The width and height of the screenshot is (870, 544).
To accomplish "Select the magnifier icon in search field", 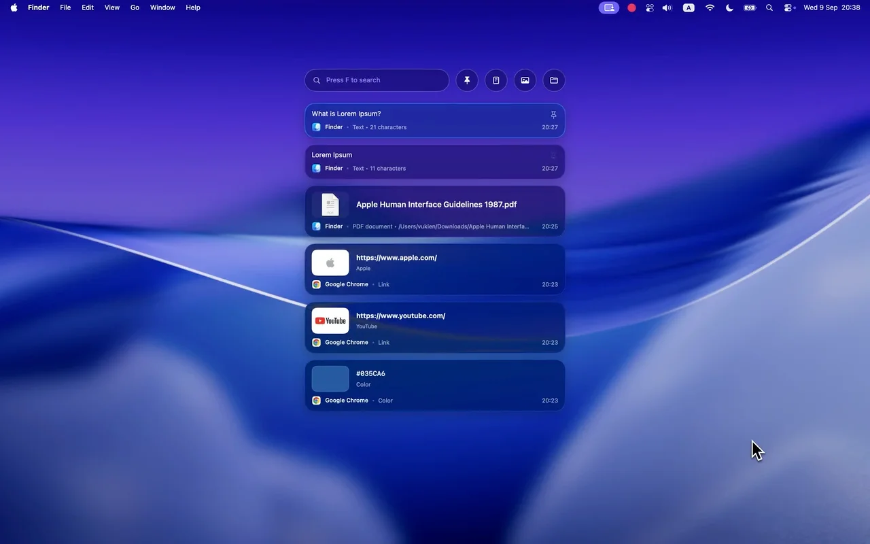I will click(317, 80).
